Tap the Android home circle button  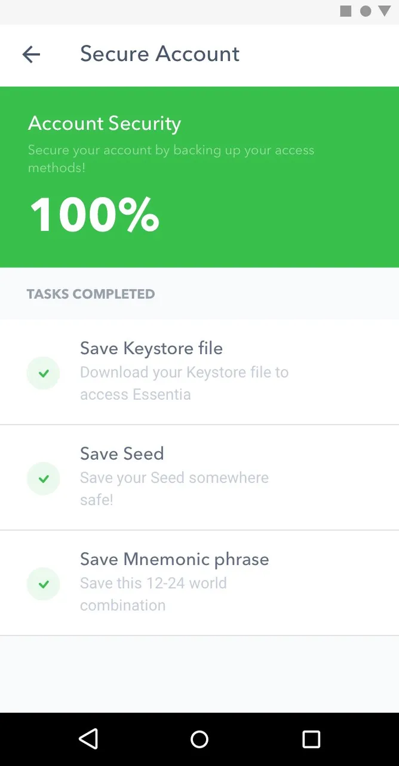(199, 739)
